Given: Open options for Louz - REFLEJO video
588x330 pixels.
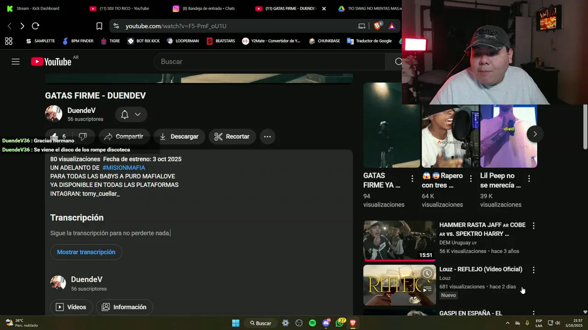Looking at the screenshot, I should pyautogui.click(x=533, y=270).
